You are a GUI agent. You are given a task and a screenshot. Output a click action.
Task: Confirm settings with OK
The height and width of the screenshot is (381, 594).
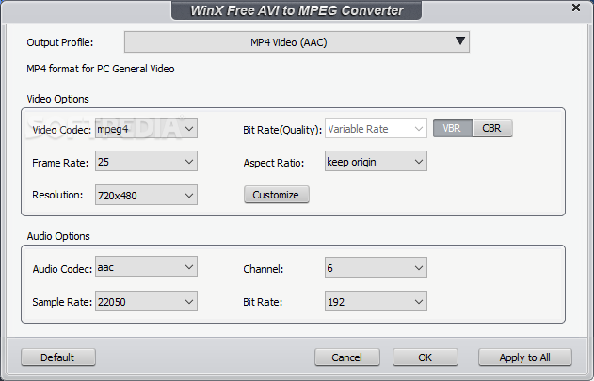[425, 357]
